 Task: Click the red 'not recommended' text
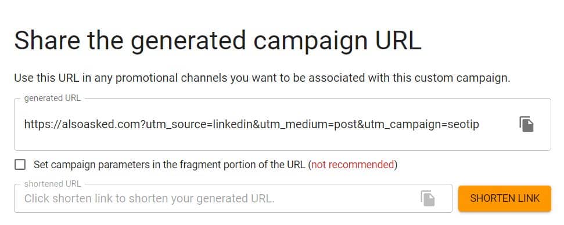pyautogui.click(x=353, y=165)
